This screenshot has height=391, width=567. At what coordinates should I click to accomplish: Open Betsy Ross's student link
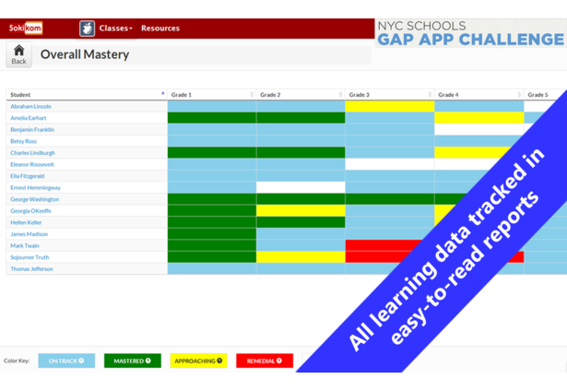coord(23,141)
